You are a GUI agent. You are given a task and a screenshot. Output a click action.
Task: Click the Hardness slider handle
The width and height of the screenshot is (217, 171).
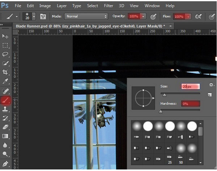tap(161, 111)
